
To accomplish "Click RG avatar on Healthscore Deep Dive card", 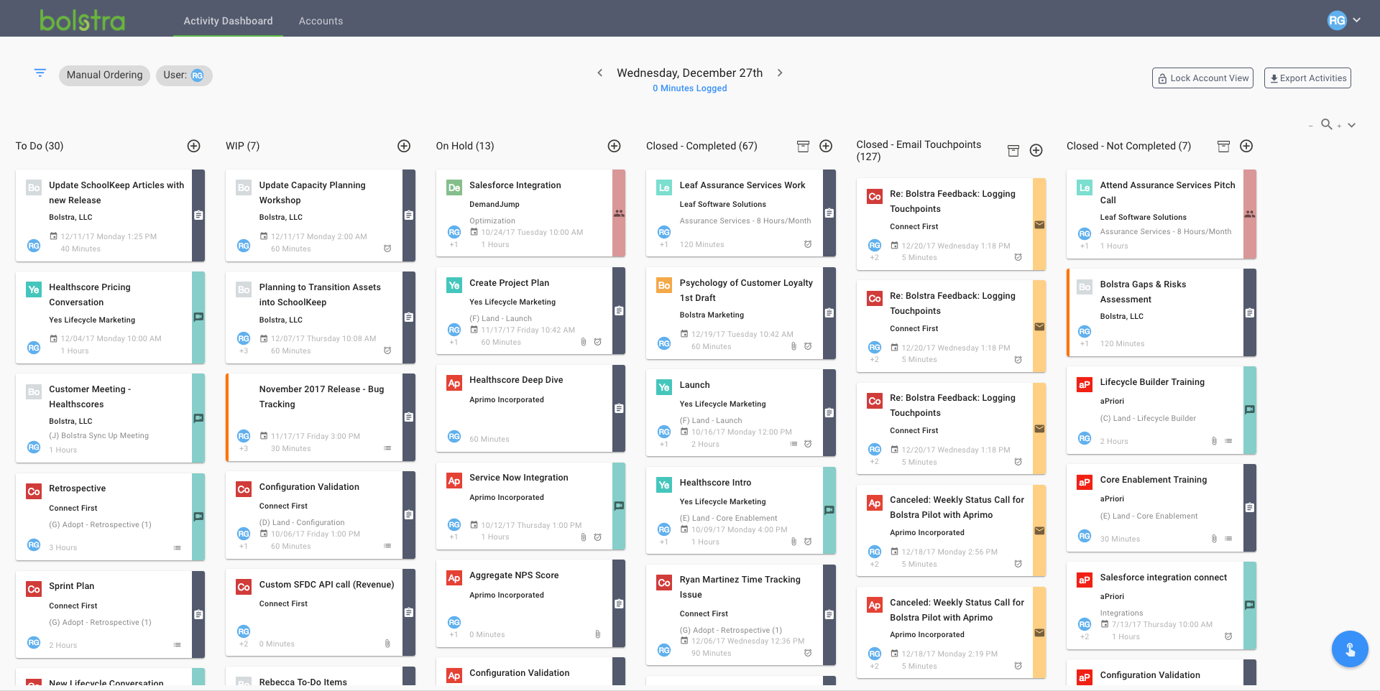I will coord(454,436).
